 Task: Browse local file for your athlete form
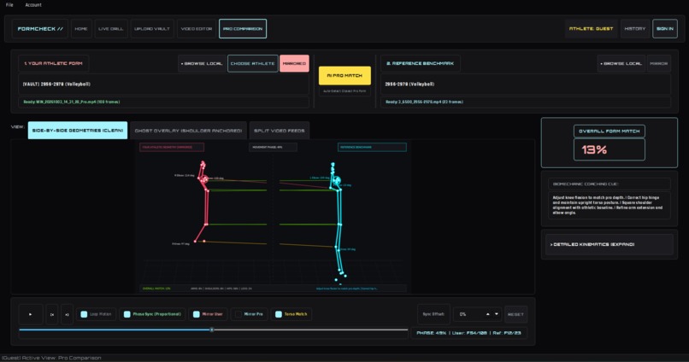click(202, 64)
